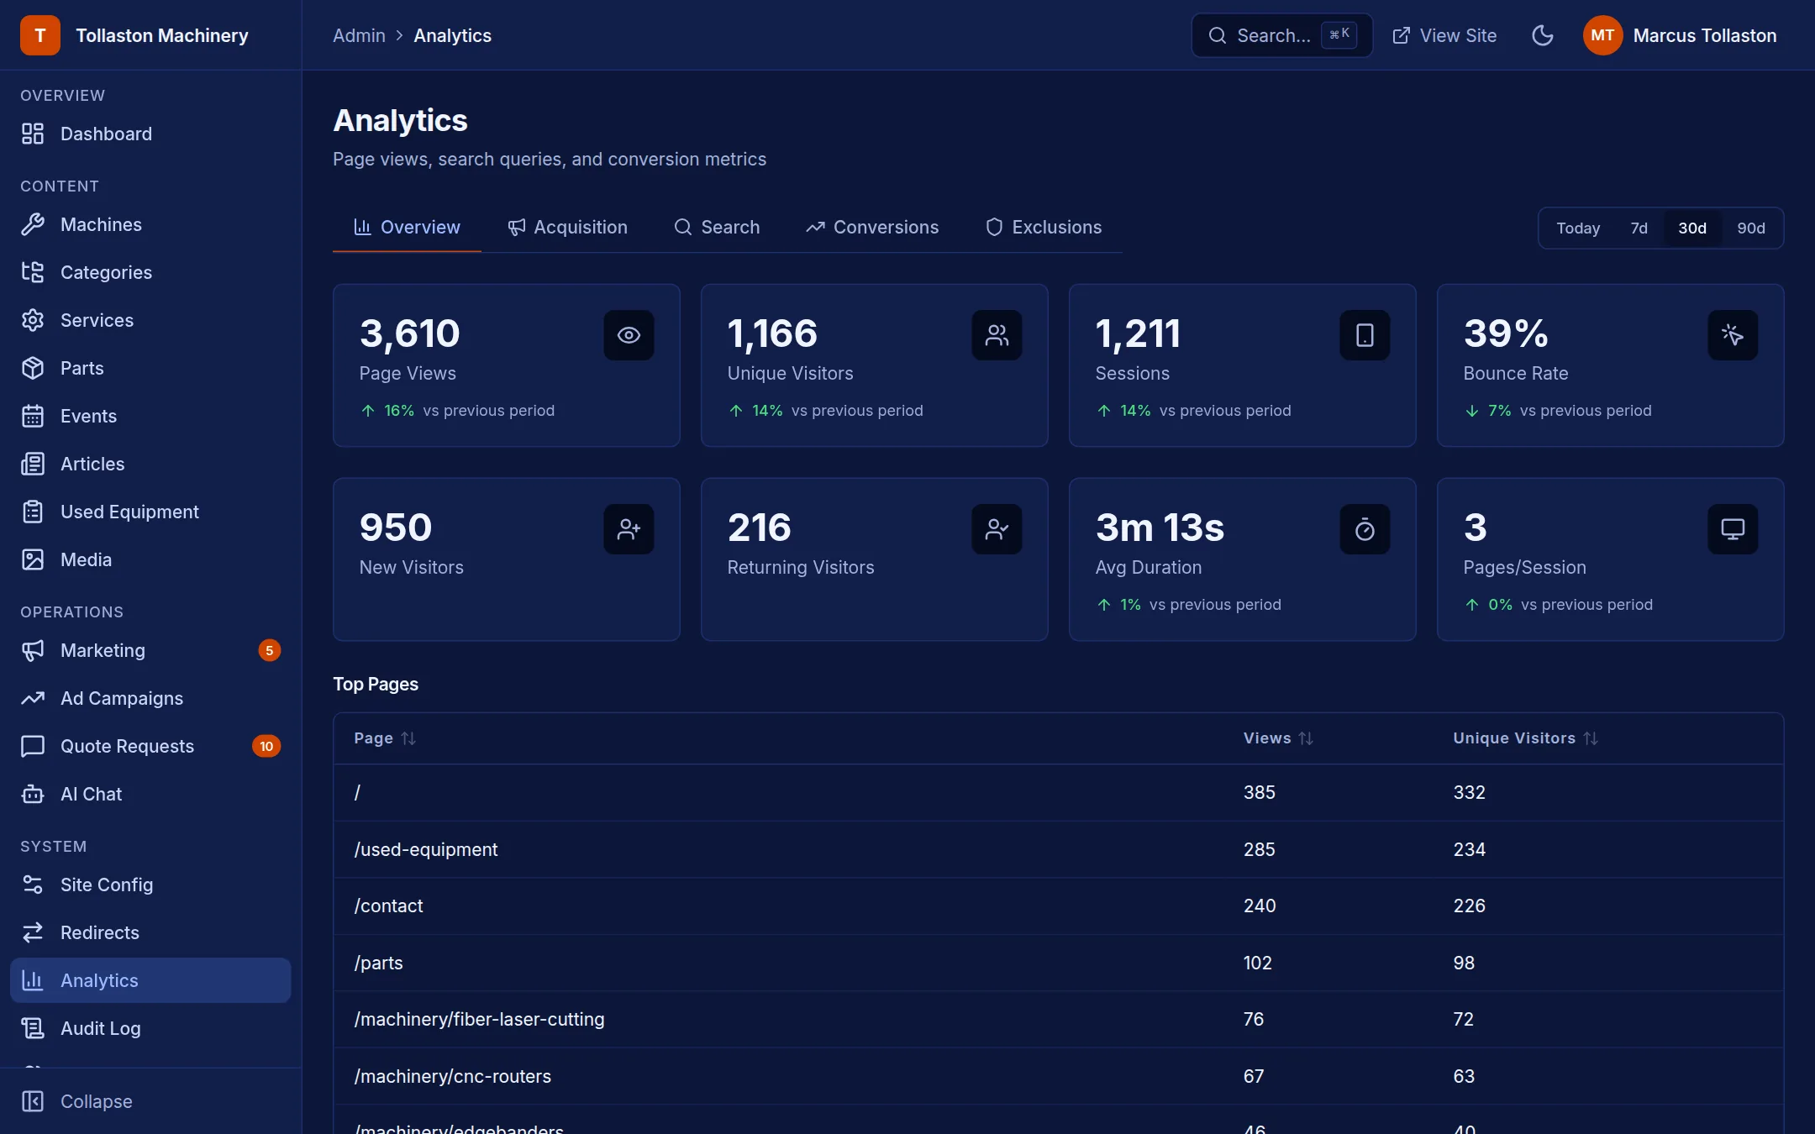Click the Top Pages heading
The width and height of the screenshot is (1815, 1134).
click(376, 684)
